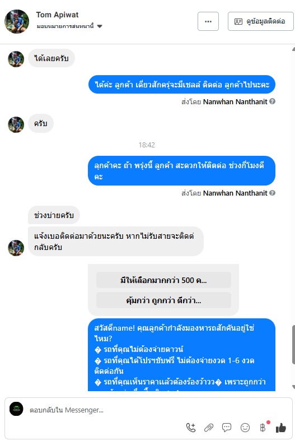Open the มอบหมายการสนทนานี้ assignment label

65,26
